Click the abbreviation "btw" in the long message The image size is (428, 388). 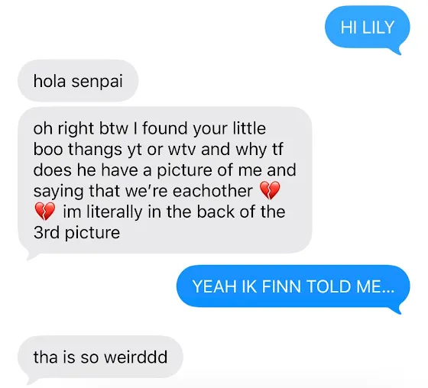coord(113,128)
